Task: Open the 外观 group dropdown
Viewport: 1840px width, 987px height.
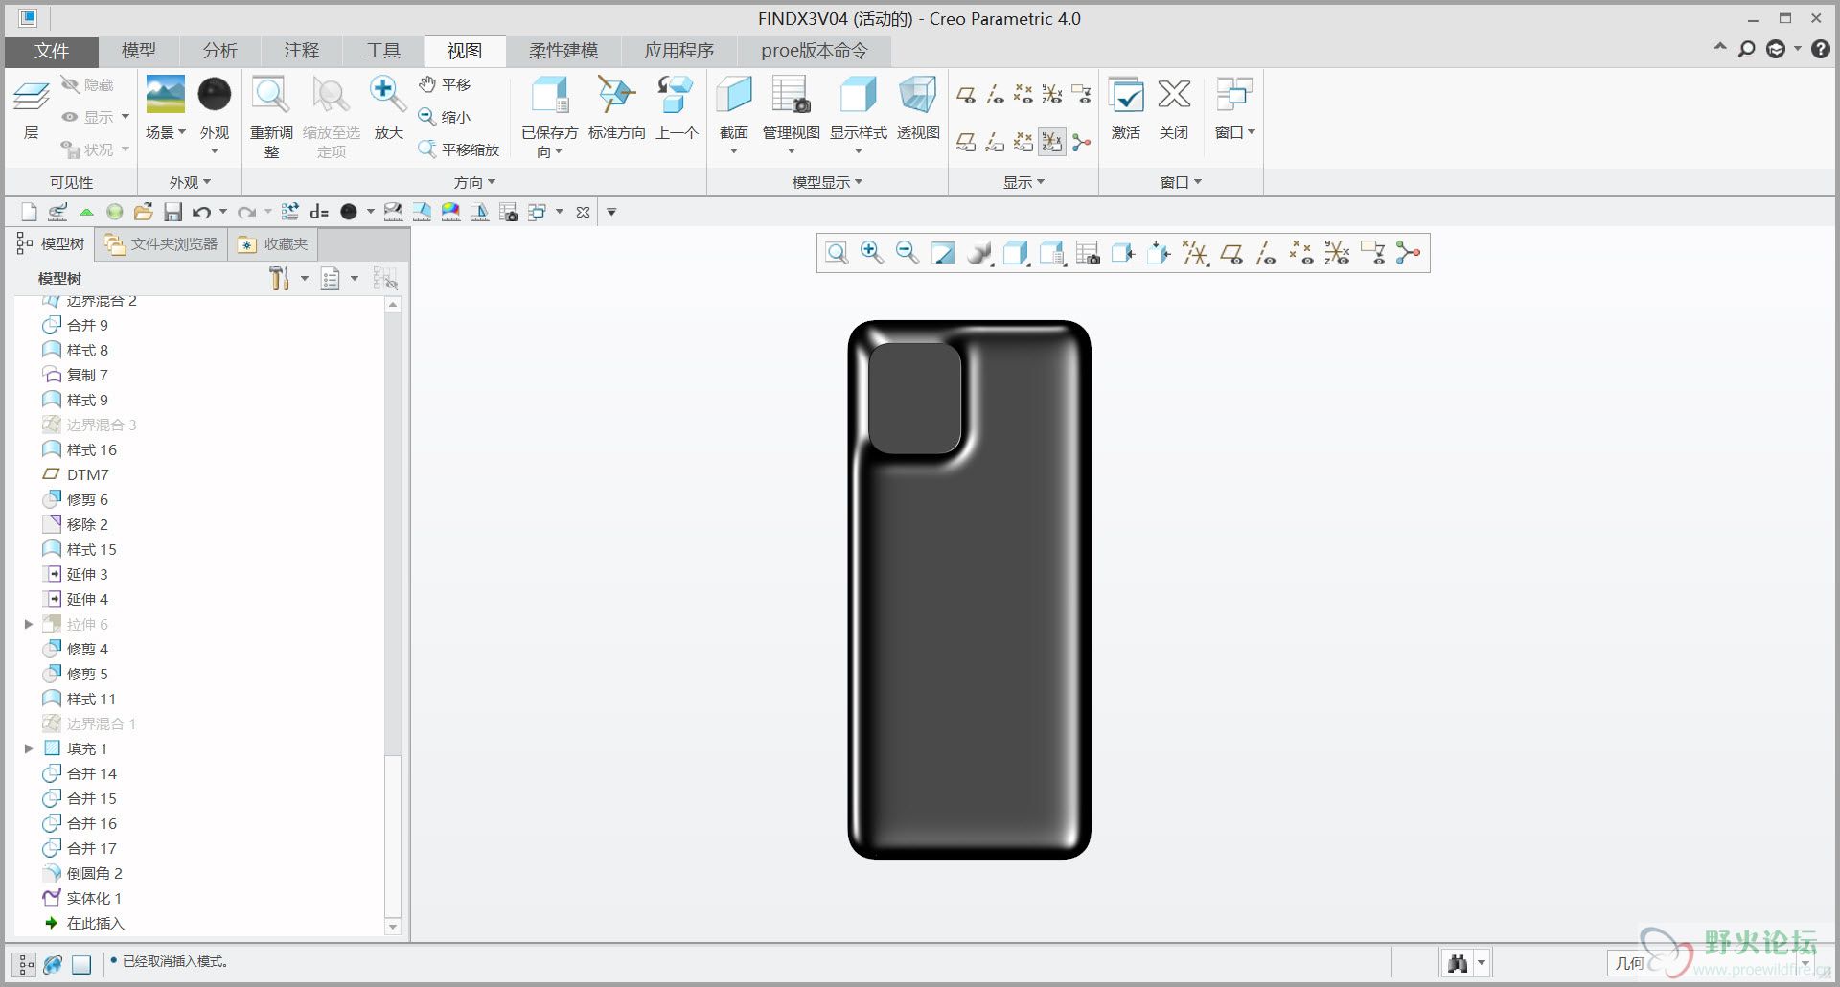Action: [x=190, y=182]
